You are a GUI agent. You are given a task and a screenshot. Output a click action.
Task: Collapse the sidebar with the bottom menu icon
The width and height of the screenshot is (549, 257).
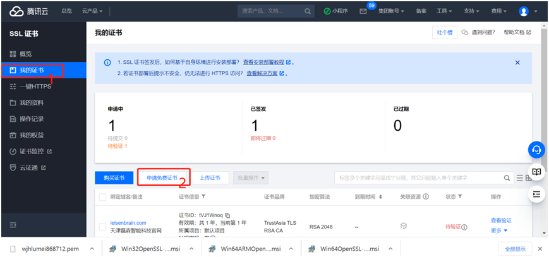(x=13, y=225)
